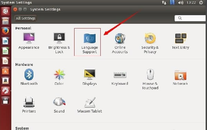Open Language Support settings
The width and height of the screenshot is (207, 130).
click(90, 43)
